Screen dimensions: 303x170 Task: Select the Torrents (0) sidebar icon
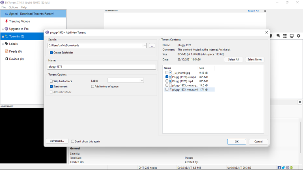click(6, 36)
